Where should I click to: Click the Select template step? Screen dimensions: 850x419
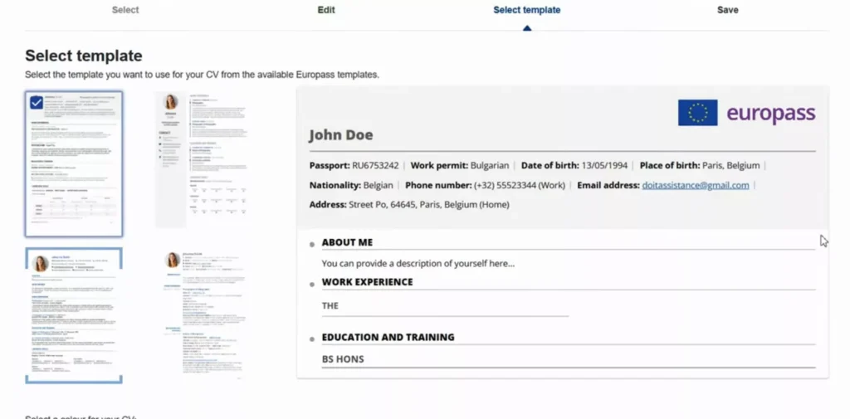[527, 10]
